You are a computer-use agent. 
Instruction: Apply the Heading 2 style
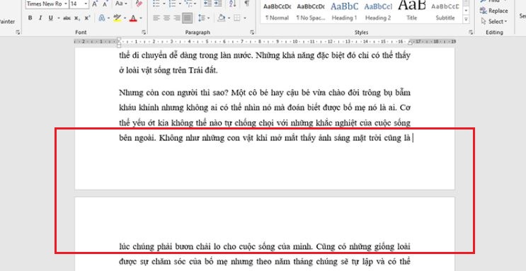point(378,12)
